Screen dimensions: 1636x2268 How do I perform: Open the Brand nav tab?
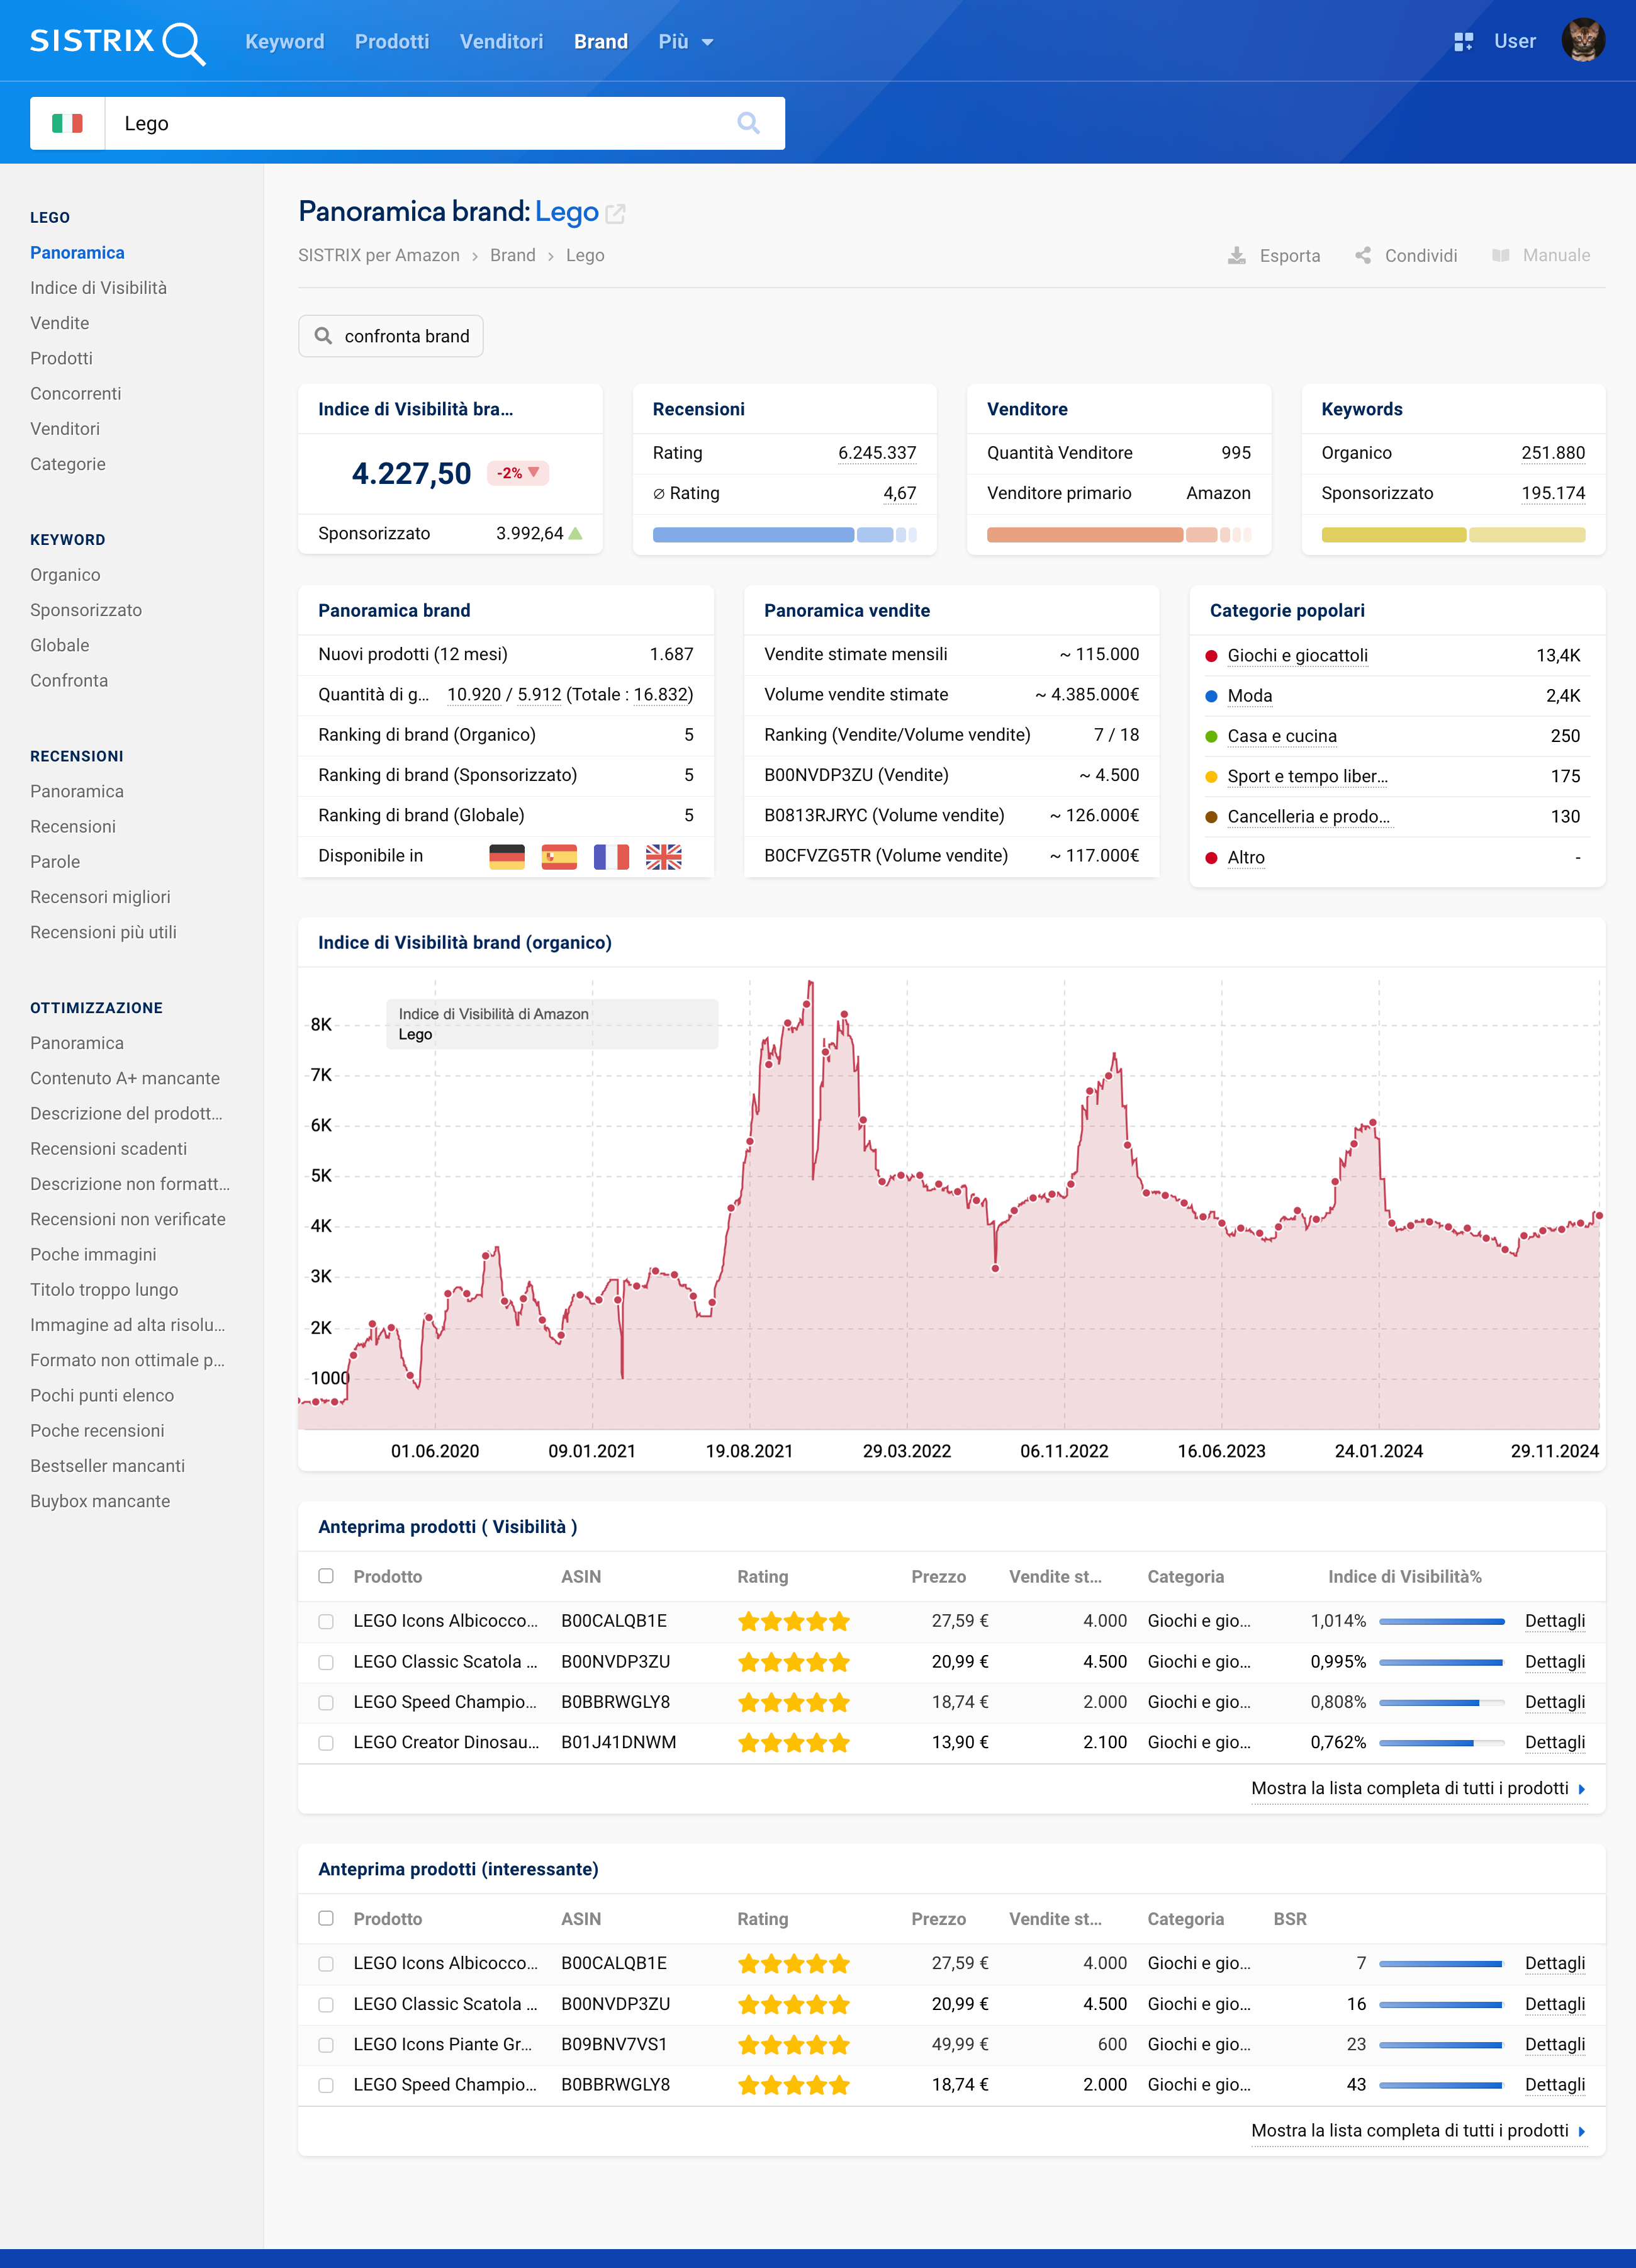[601, 42]
